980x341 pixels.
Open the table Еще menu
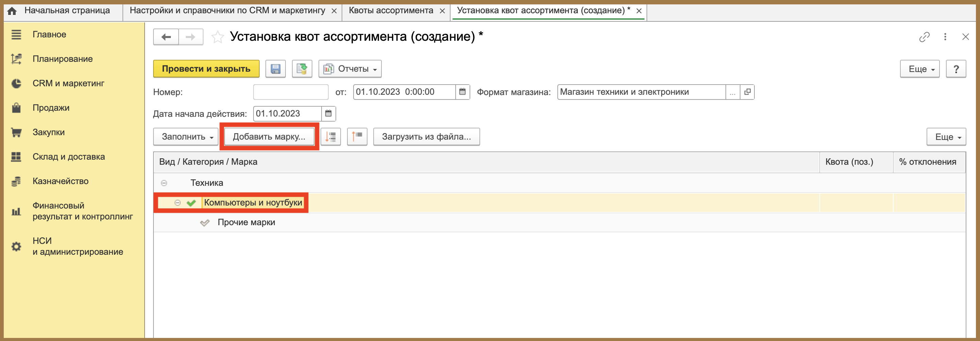pyautogui.click(x=946, y=137)
